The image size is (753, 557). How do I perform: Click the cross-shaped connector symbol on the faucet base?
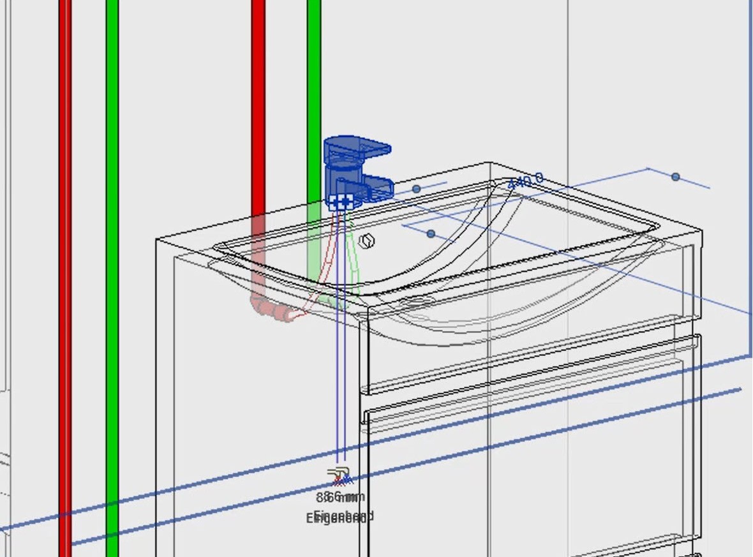click(x=344, y=201)
